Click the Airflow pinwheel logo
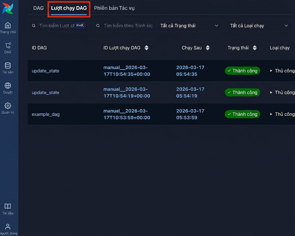Screen dimensions: 295x236 coord(8,8)
